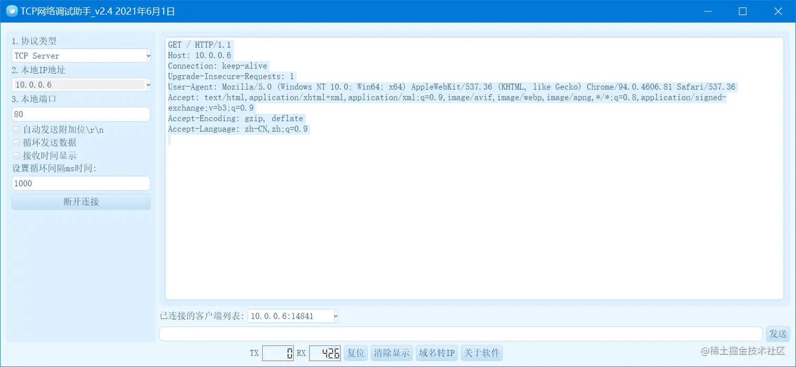Click the '1. 协议类型' label

[34, 41]
